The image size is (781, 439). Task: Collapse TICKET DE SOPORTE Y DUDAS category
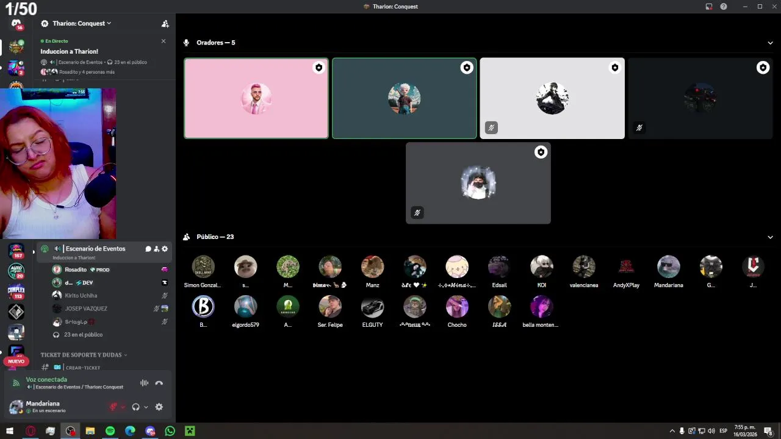click(84, 355)
